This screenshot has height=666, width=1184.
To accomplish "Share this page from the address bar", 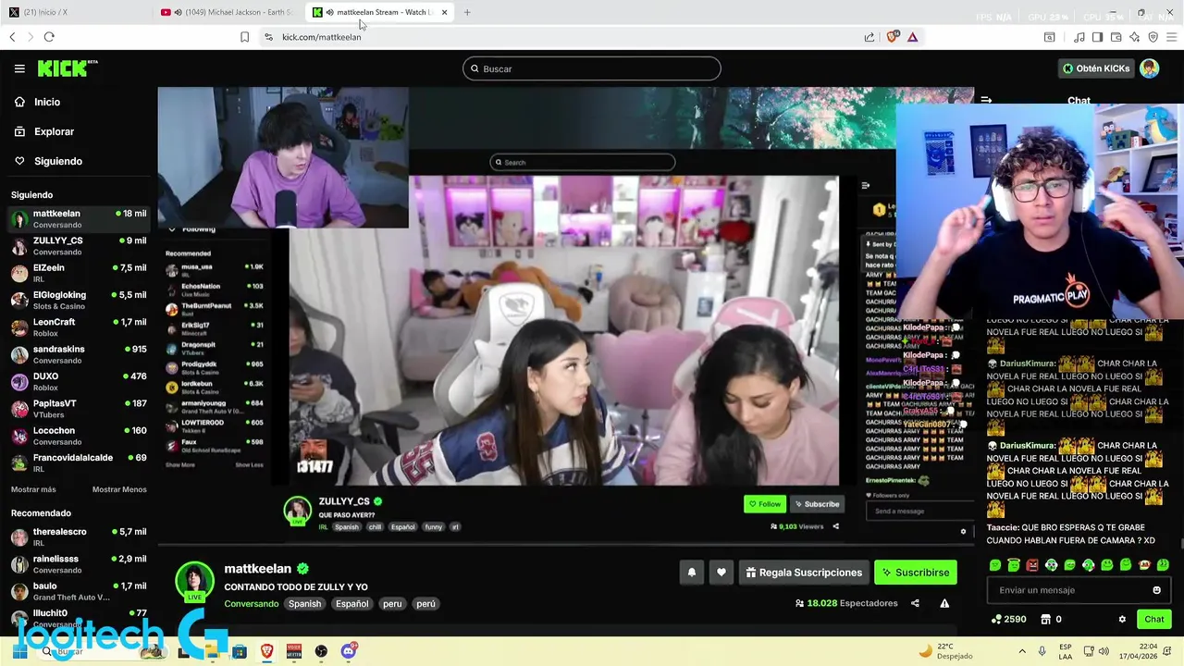I will pos(869,37).
